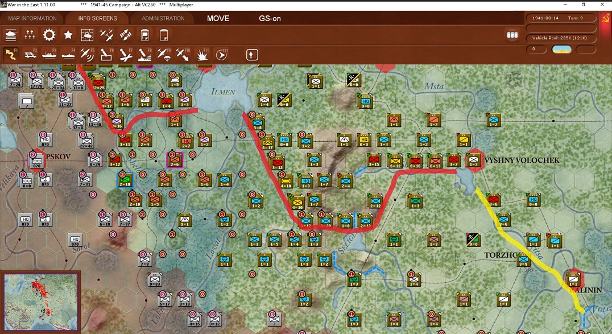
Task: Switch to the INFO SCREENS tab
Action: coord(97,18)
